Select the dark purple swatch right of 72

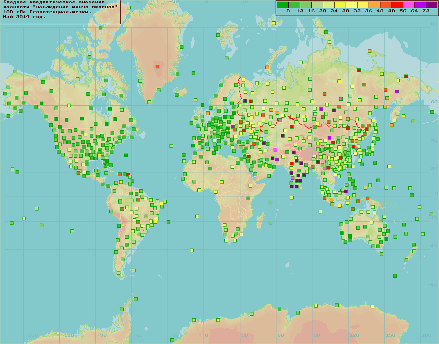coord(432,5)
